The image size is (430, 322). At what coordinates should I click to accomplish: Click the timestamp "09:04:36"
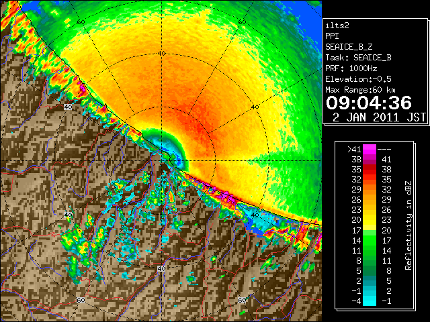369,103
